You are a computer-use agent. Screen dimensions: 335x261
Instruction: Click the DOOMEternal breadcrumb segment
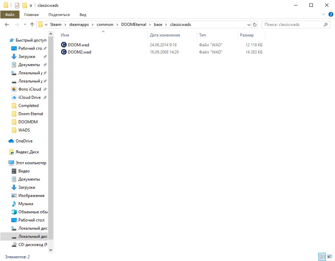pos(134,25)
